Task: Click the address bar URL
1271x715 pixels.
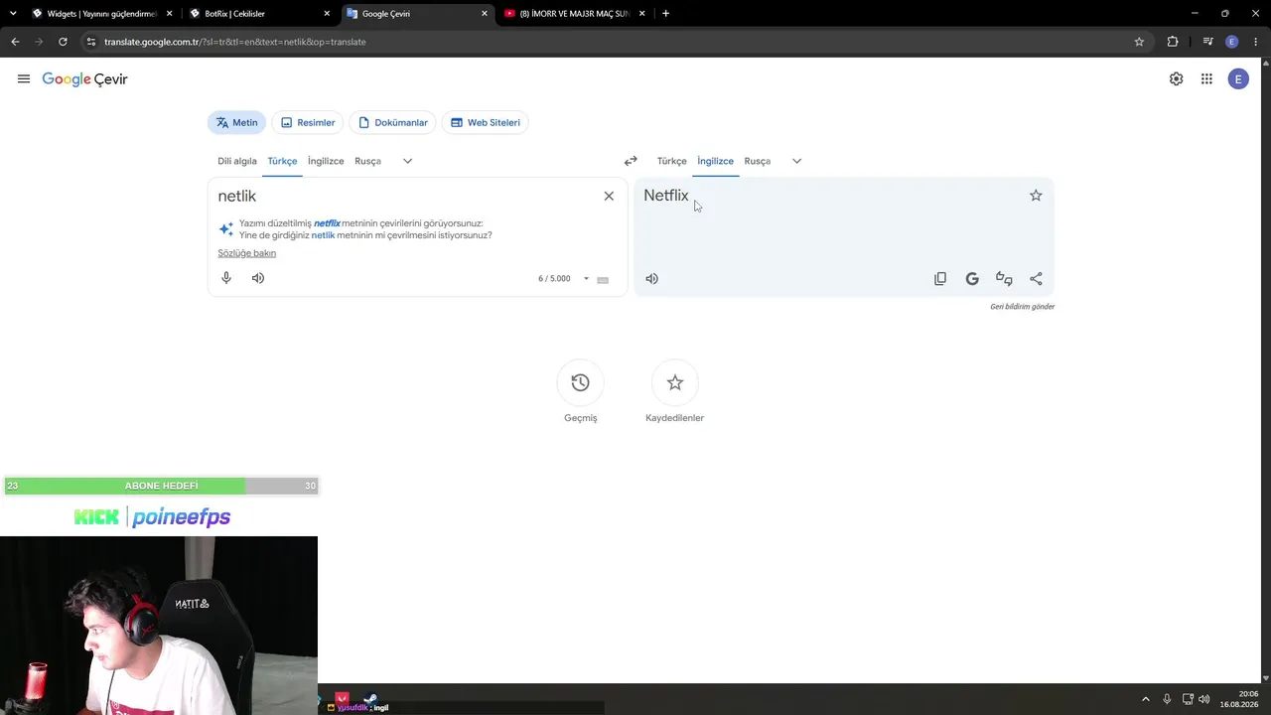Action: (x=235, y=42)
